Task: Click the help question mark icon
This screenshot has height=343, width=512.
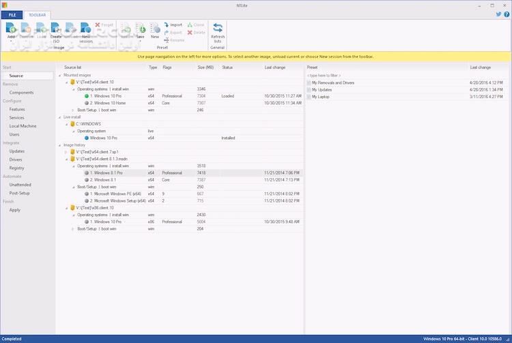Action: pyautogui.click(x=506, y=14)
